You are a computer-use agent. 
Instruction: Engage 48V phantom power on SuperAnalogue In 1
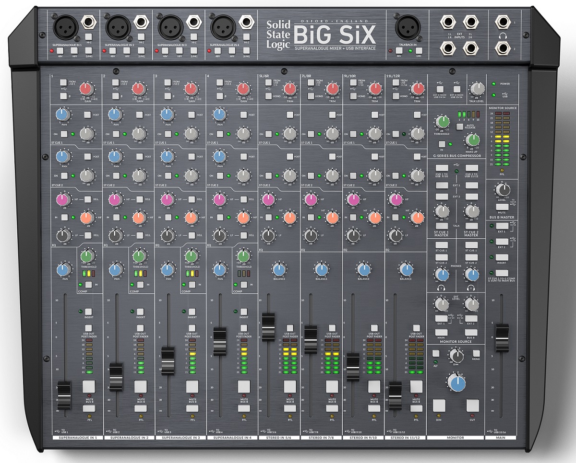[x=60, y=51]
